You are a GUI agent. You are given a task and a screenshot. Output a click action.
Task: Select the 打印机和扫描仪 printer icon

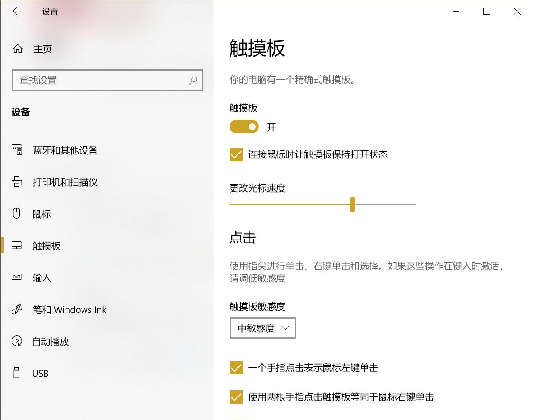point(17,182)
